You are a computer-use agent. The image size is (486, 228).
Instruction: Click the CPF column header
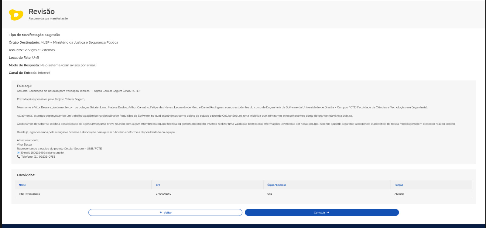[x=158, y=185]
